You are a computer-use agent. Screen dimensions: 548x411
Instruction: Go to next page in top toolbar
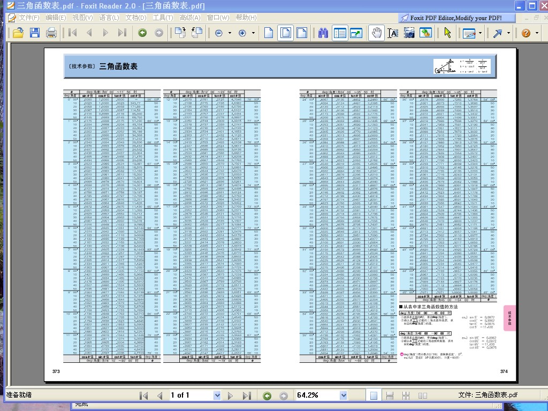point(105,33)
